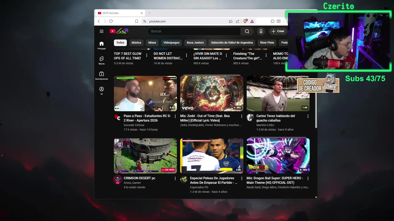Select the Boca Juniors filter chip
Image resolution: width=394 pixels, height=221 pixels.
(195, 43)
